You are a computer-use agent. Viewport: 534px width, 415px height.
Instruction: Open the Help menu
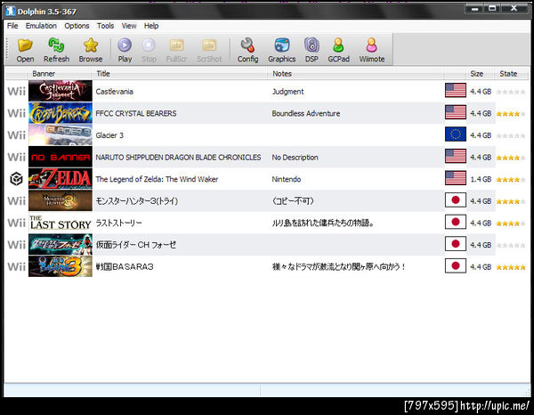pos(151,26)
